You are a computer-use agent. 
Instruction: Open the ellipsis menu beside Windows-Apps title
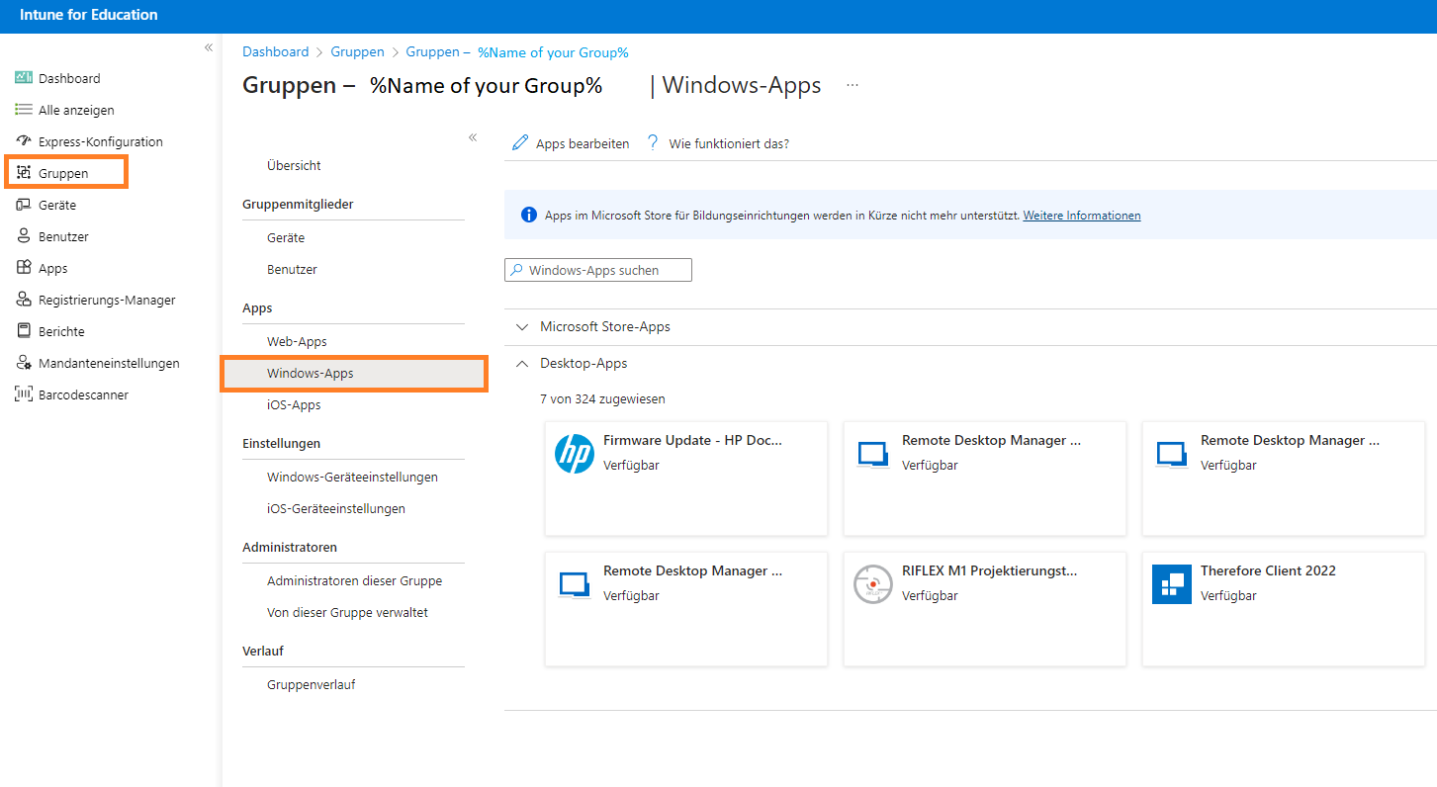(x=853, y=86)
